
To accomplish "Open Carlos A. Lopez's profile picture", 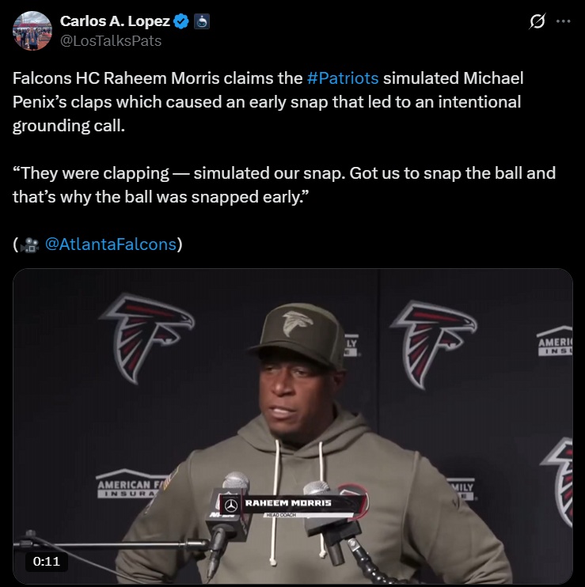I will (x=32, y=31).
